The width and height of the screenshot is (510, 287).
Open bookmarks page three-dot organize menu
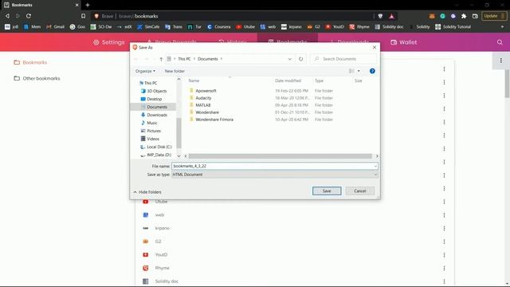pyautogui.click(x=501, y=61)
